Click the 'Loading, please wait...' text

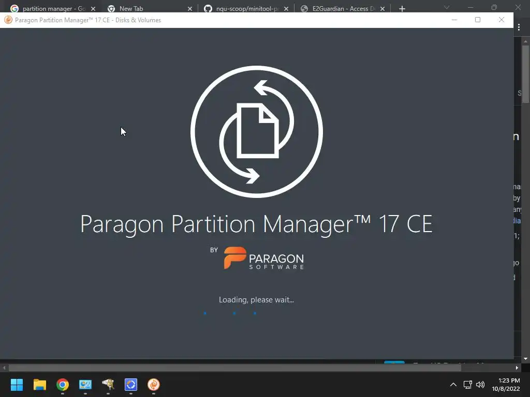pyautogui.click(x=256, y=300)
